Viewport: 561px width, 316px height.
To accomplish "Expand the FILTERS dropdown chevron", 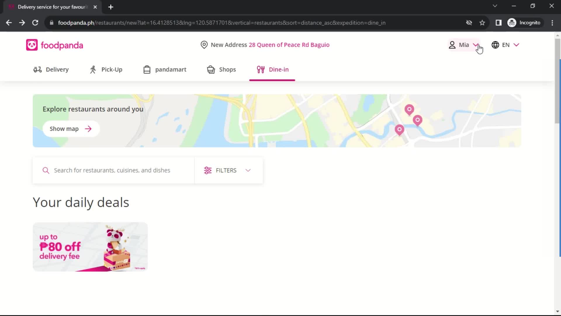I will click(248, 170).
